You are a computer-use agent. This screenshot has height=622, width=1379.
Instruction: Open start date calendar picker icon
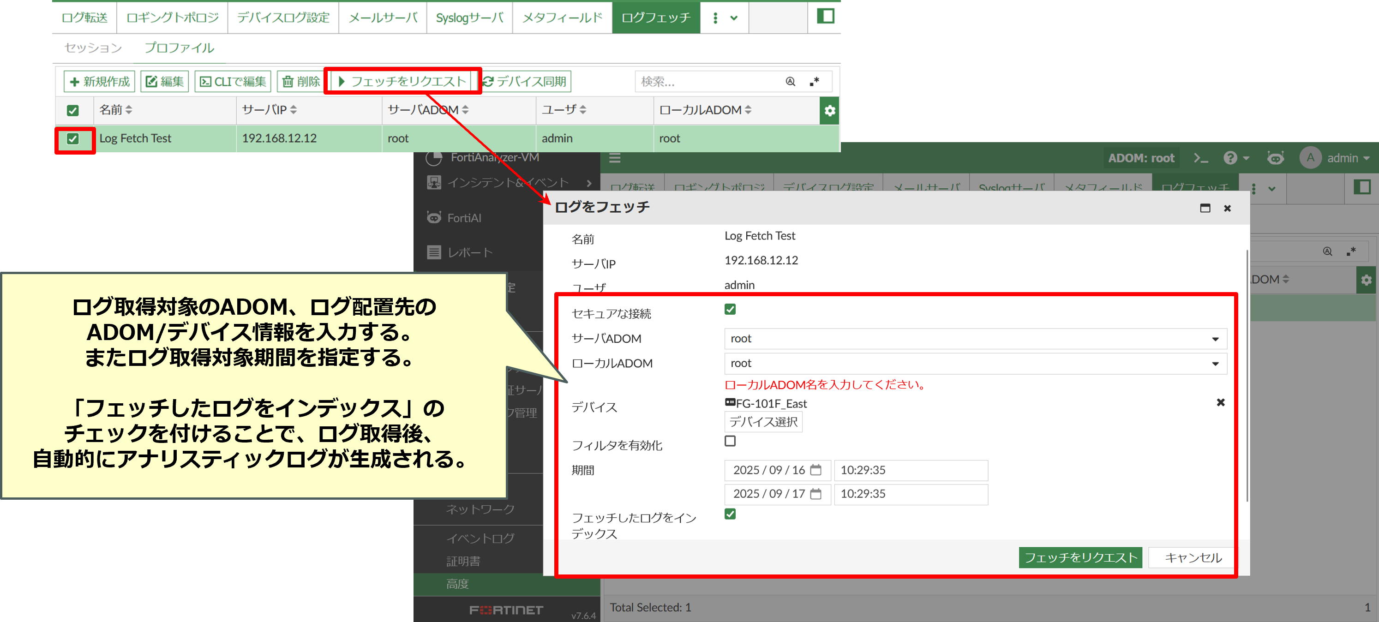pyautogui.click(x=815, y=469)
